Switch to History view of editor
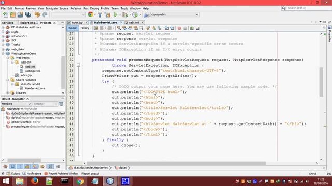This screenshot has width=332, height=186. pyautogui.click(x=85, y=28)
